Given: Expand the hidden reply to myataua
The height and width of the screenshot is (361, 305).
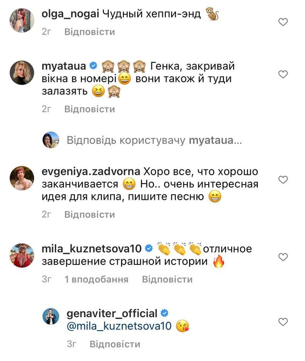Looking at the screenshot, I should 154,141.
